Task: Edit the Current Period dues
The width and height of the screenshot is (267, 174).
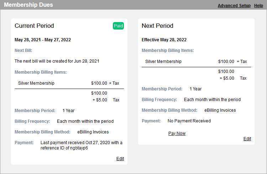Action: (120, 159)
